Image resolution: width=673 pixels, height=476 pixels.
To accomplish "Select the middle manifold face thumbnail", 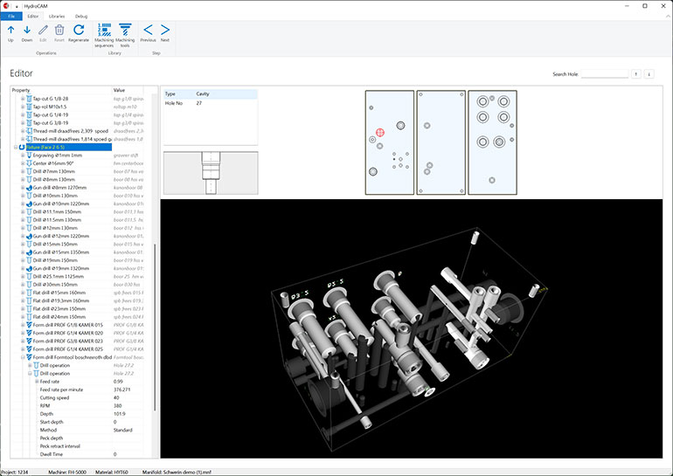I will pos(441,142).
